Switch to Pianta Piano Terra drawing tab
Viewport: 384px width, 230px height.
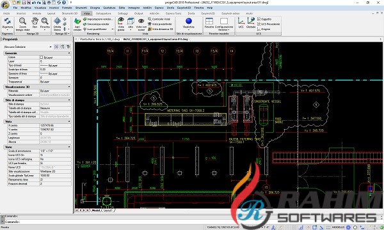100,39
